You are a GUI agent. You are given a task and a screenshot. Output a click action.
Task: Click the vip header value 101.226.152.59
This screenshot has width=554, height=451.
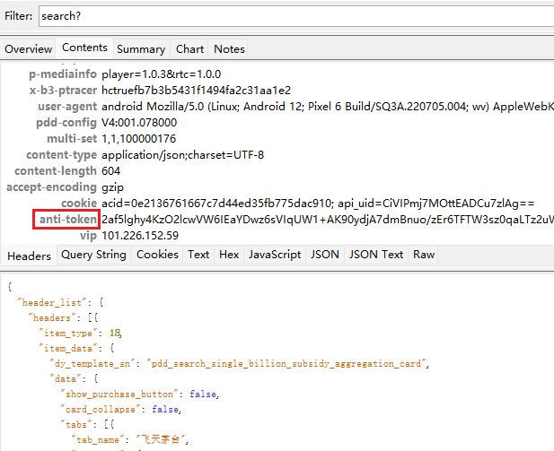tap(140, 236)
